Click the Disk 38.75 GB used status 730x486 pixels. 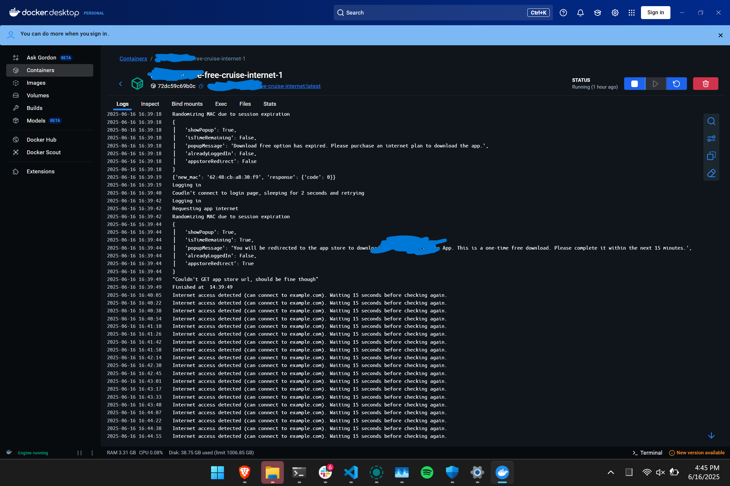211,453
